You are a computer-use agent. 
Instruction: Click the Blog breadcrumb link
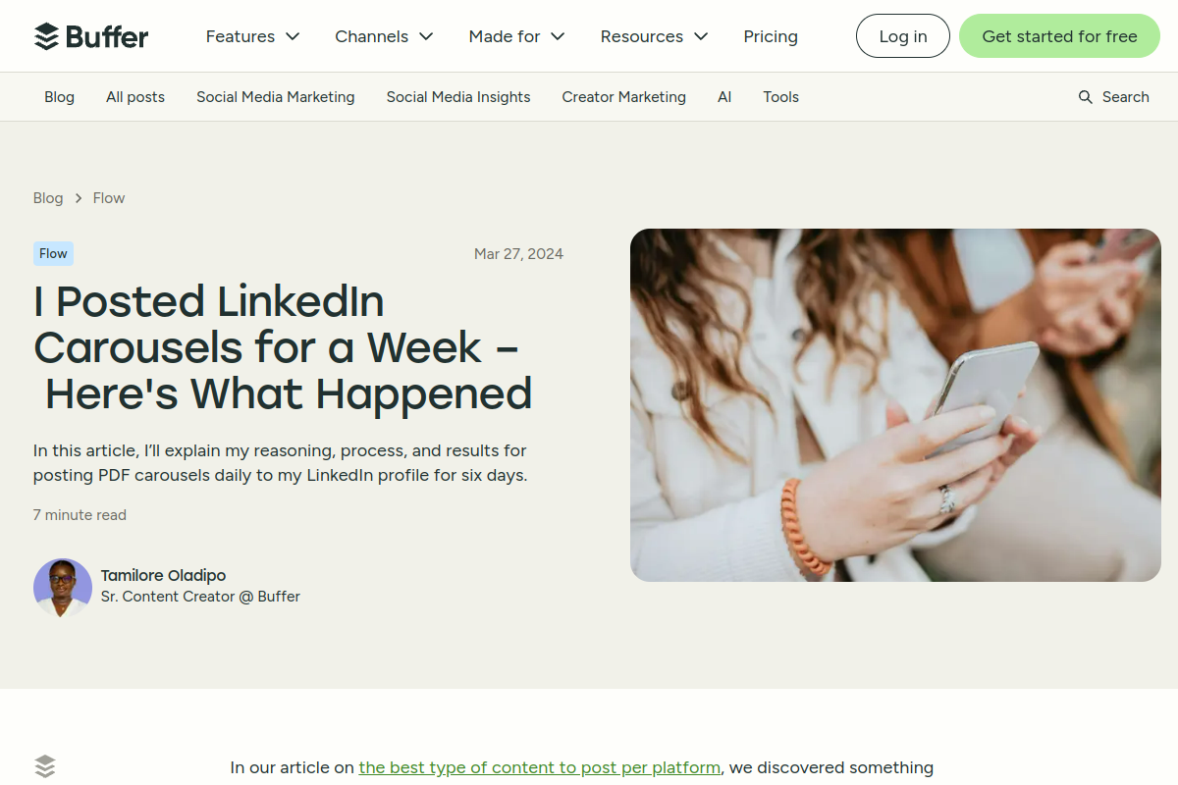pyautogui.click(x=48, y=197)
